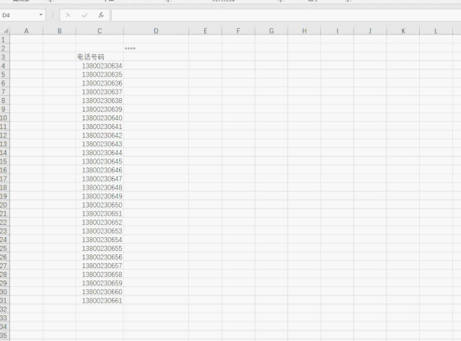The height and width of the screenshot is (341, 461).
Task: Click the Insert Function fx icon
Action: 101,14
